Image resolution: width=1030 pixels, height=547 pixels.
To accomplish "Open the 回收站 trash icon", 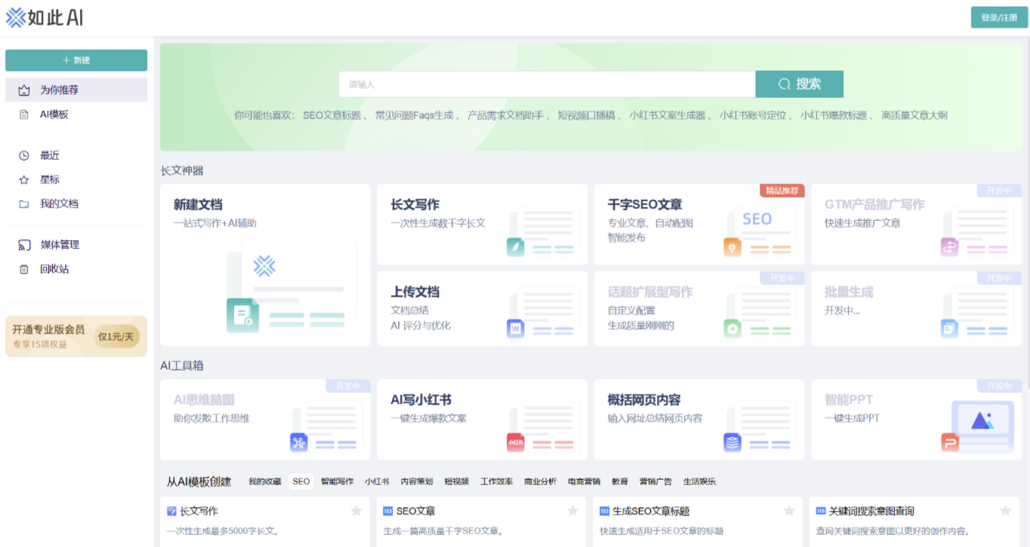I will coord(24,269).
